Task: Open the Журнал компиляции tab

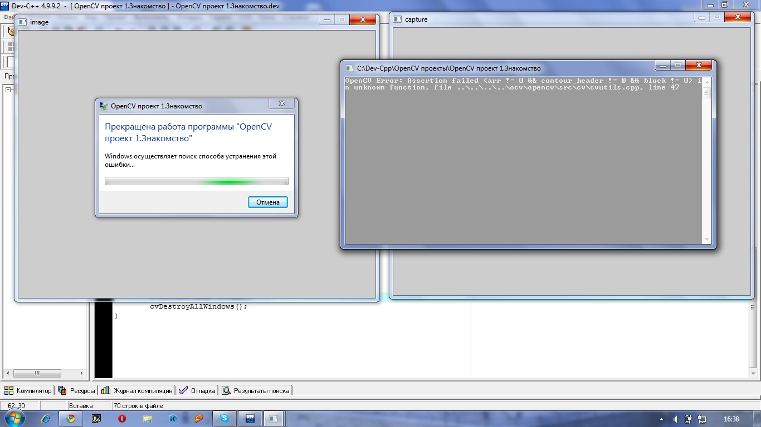Action: pyautogui.click(x=137, y=391)
